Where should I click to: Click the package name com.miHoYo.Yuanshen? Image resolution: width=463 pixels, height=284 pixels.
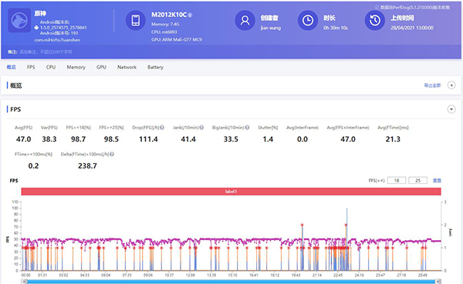(x=57, y=40)
